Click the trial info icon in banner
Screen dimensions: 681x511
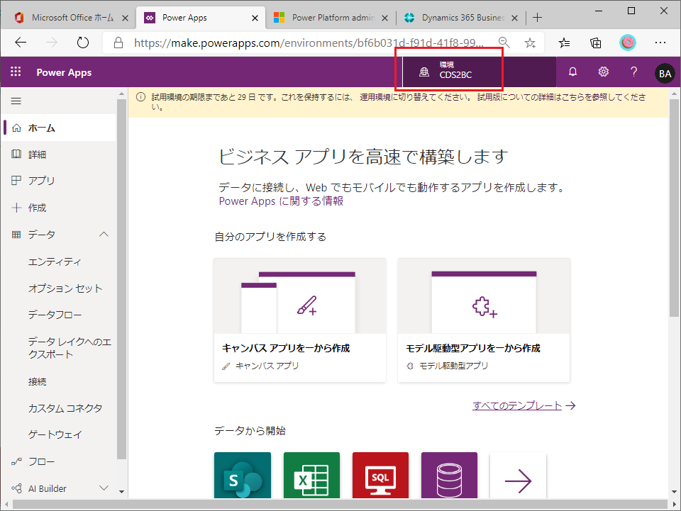140,97
